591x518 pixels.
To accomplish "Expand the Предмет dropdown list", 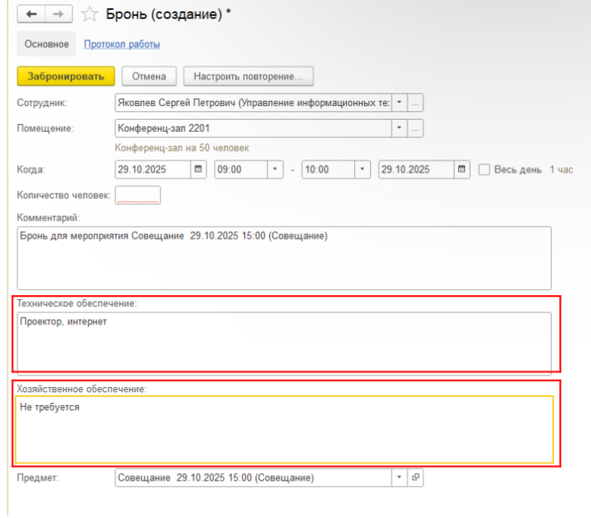I will click(400, 477).
